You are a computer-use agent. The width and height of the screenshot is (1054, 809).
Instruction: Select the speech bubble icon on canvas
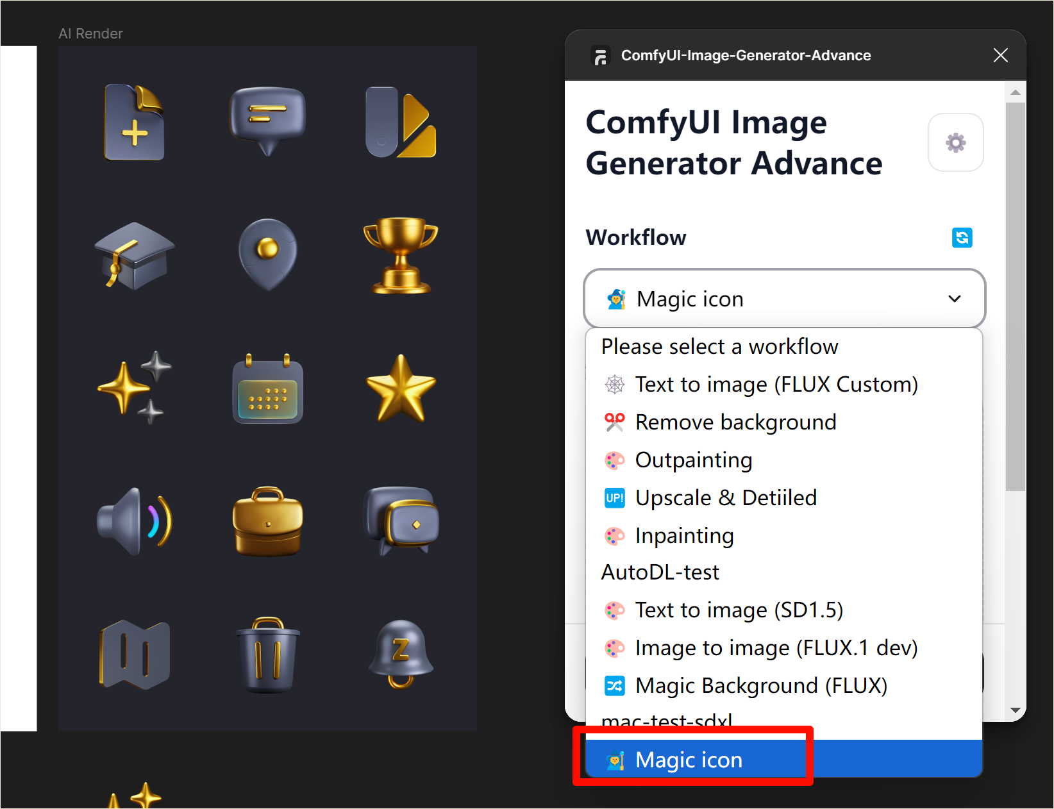(x=267, y=121)
